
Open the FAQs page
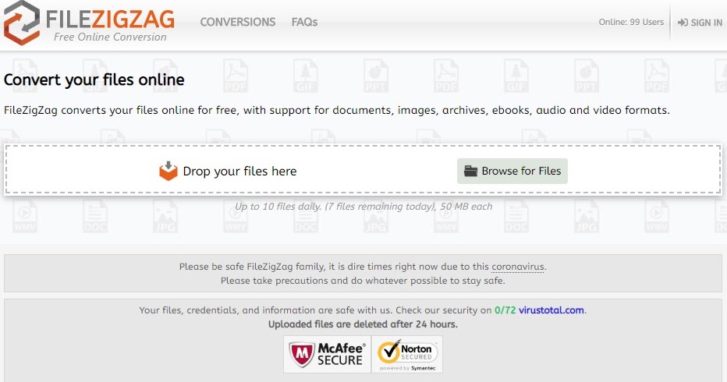tap(304, 22)
